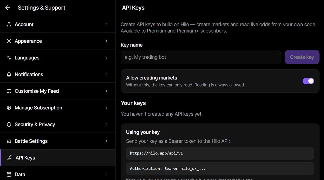The width and height of the screenshot is (324, 180).
Task: Click "Send your key as a Bearer token" text
Action: [x=178, y=141]
